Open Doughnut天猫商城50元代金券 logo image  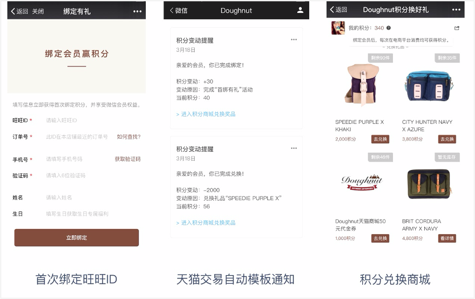point(362,182)
